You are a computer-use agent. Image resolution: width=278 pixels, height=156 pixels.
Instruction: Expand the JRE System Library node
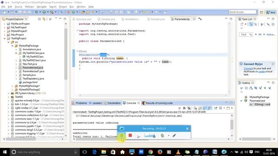(x=9, y=93)
